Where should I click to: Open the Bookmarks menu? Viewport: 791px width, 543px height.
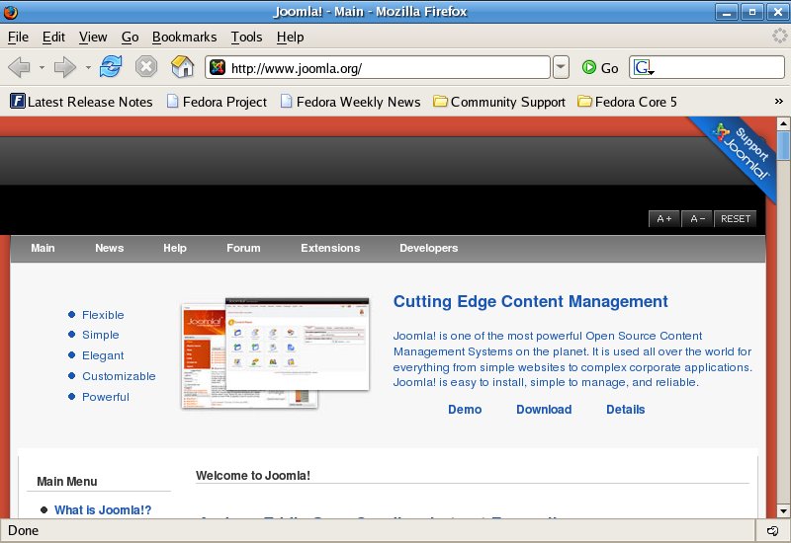(x=184, y=37)
